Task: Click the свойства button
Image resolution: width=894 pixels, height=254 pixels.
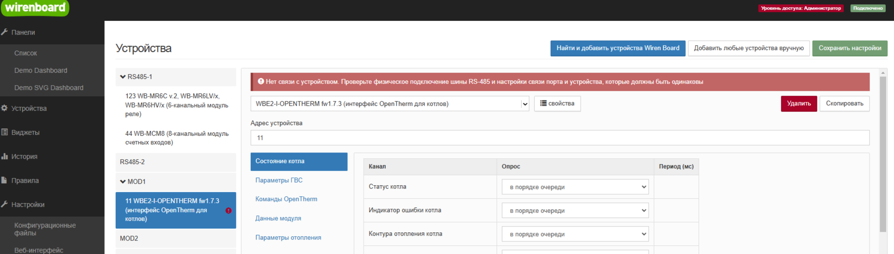Action: point(557,103)
